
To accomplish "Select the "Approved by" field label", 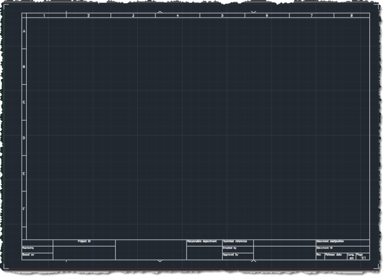I will 231,254.
